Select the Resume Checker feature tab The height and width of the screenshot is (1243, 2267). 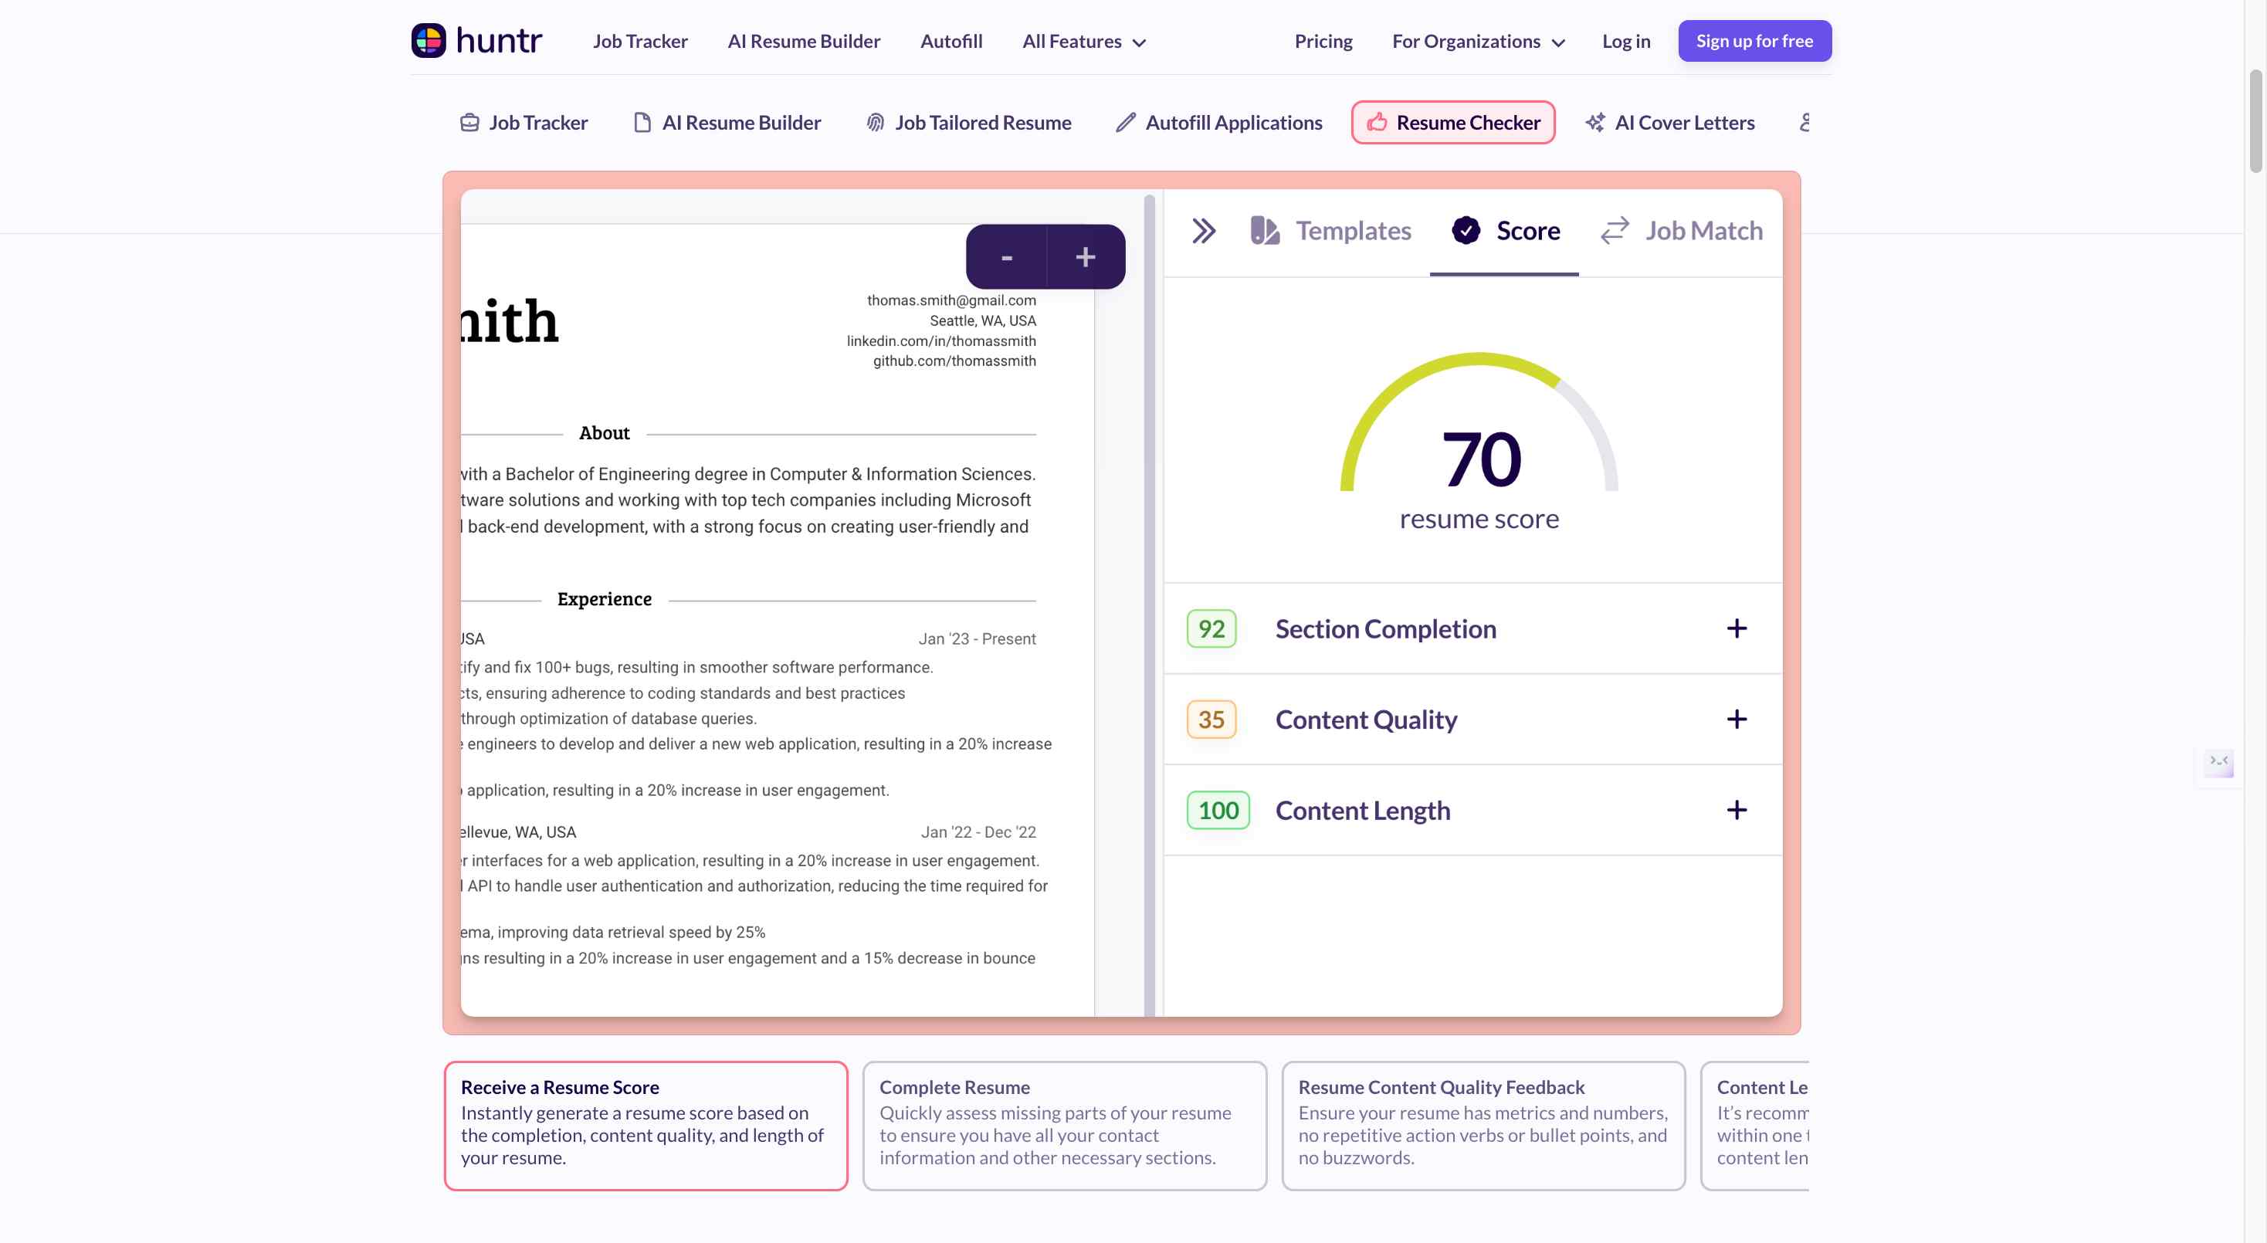click(1453, 122)
